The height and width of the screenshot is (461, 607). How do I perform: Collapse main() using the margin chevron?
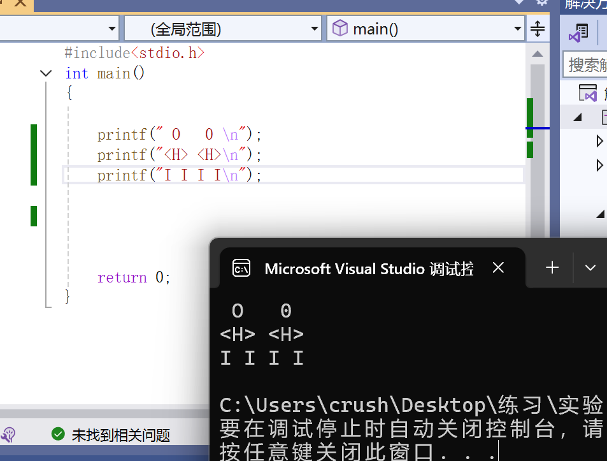pyautogui.click(x=45, y=73)
